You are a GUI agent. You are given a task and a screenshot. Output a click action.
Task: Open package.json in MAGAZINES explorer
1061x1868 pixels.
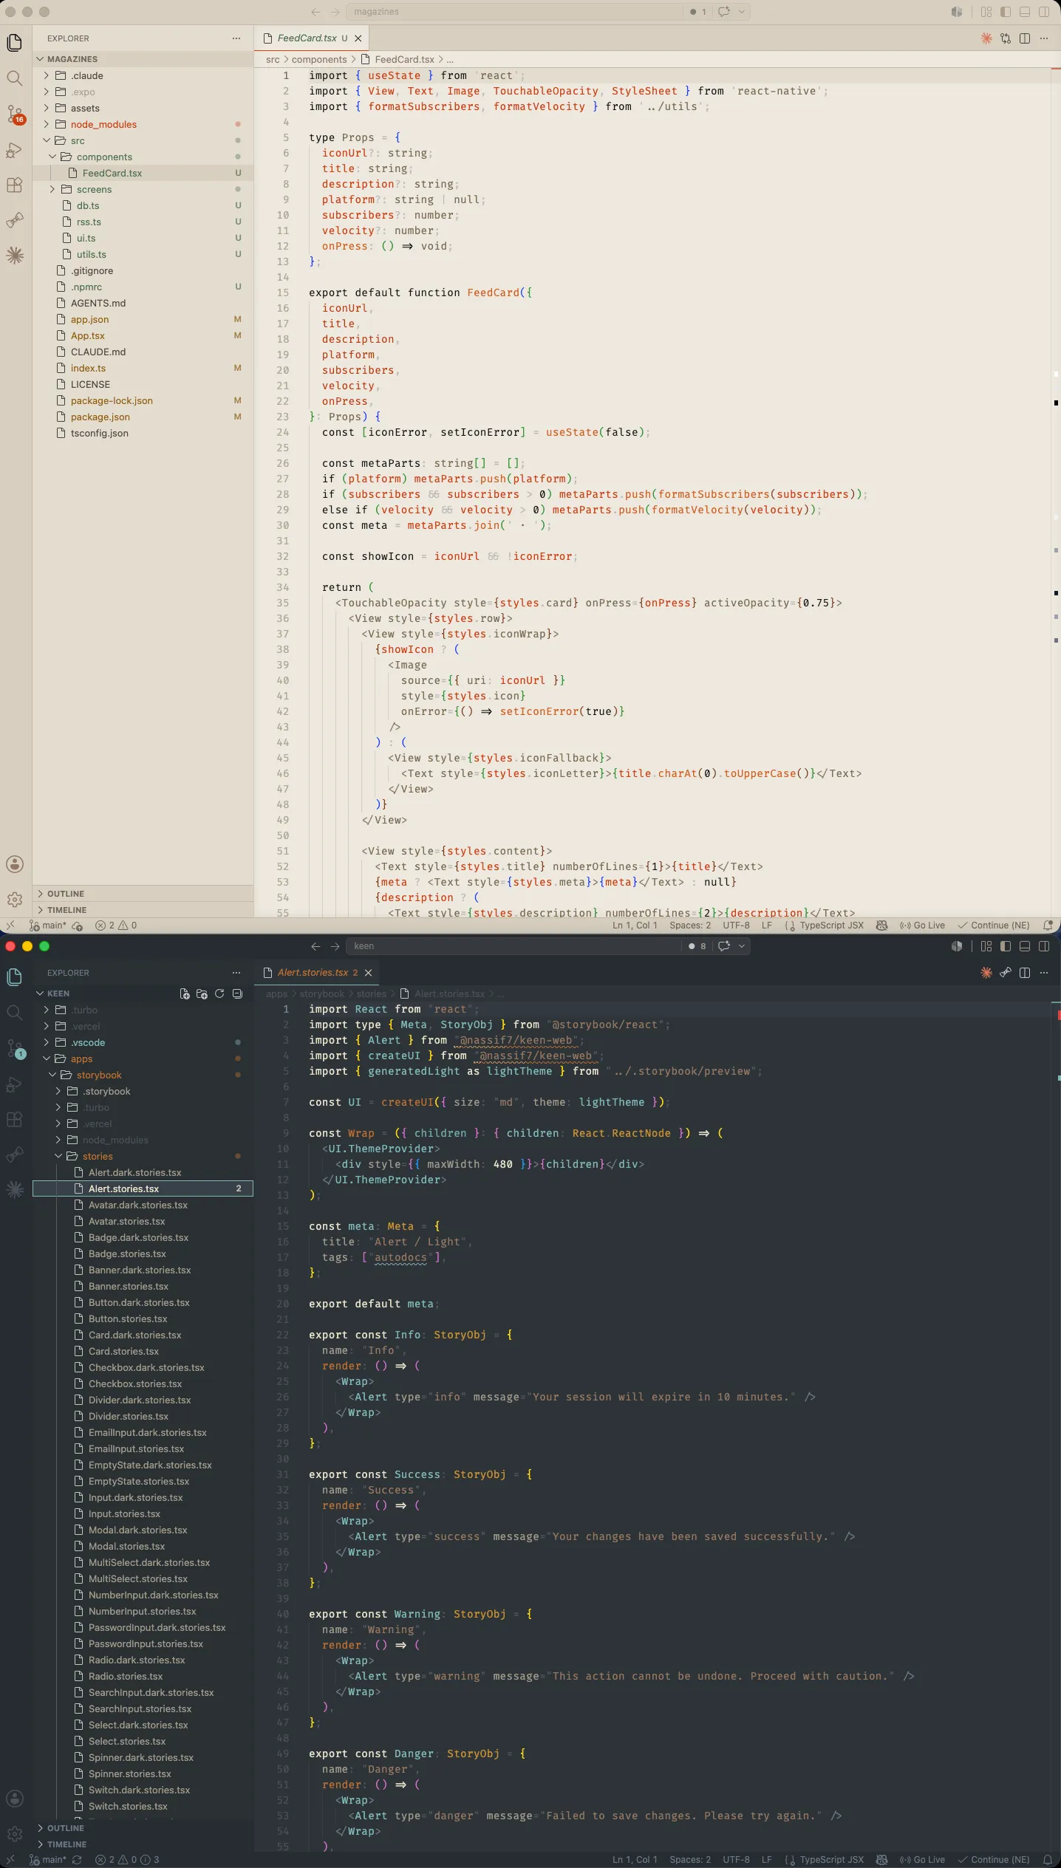tap(143, 417)
